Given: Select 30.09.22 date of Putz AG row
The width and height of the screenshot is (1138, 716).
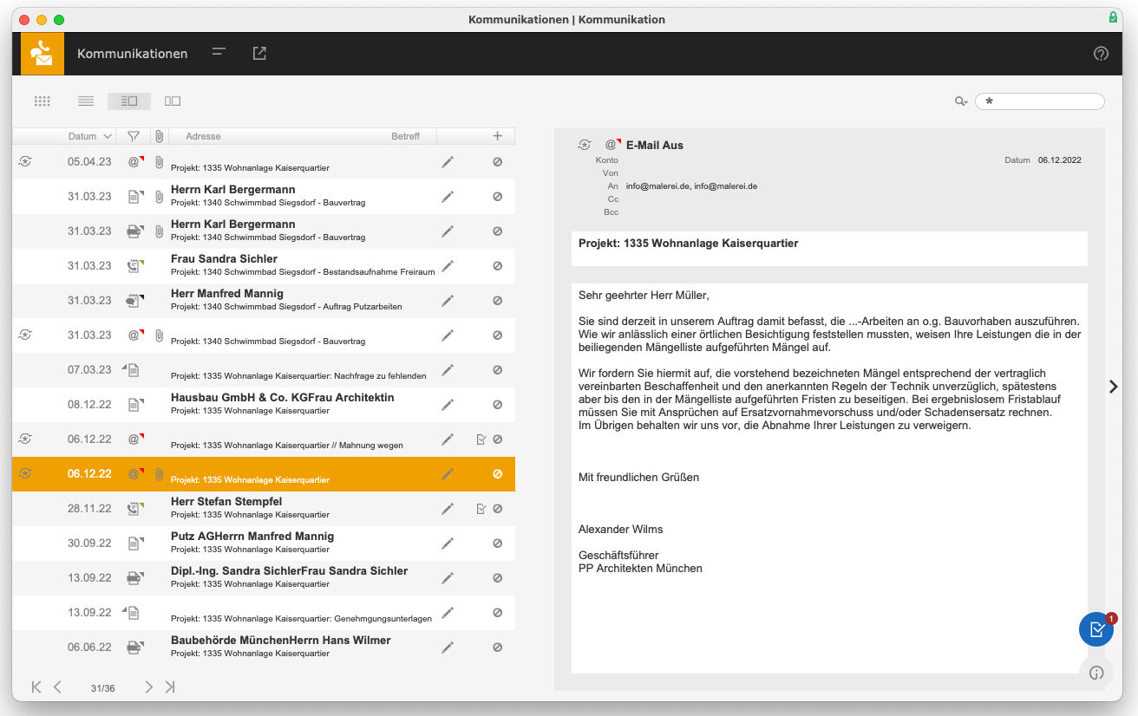Looking at the screenshot, I should [x=89, y=544].
